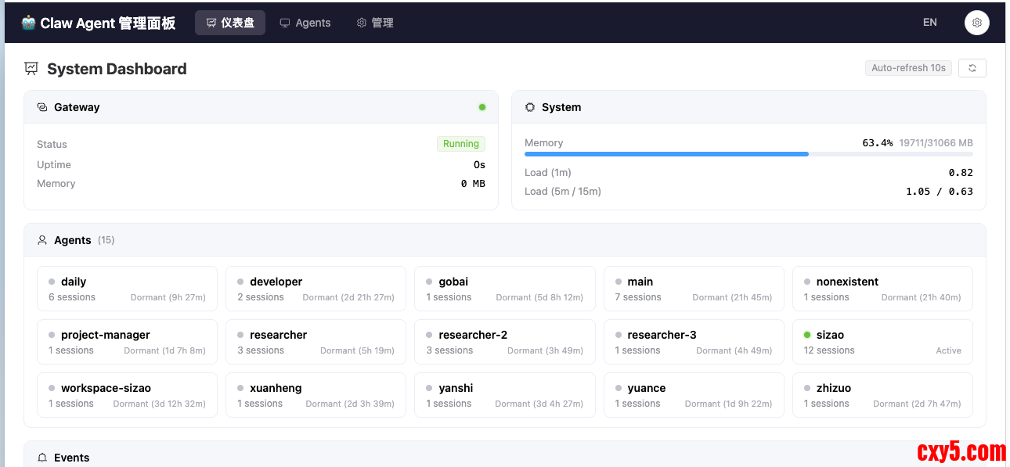Click the Claw Agent robot logo
Screen dimensions: 1010x467
[29, 23]
